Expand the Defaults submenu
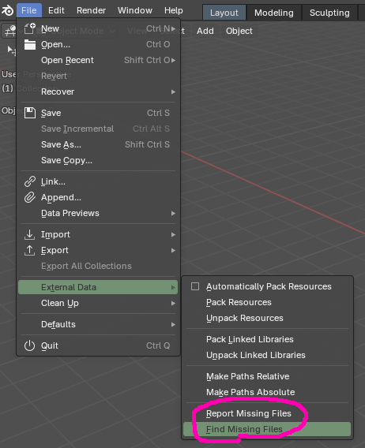Image resolution: width=365 pixels, height=448 pixels. (173, 325)
